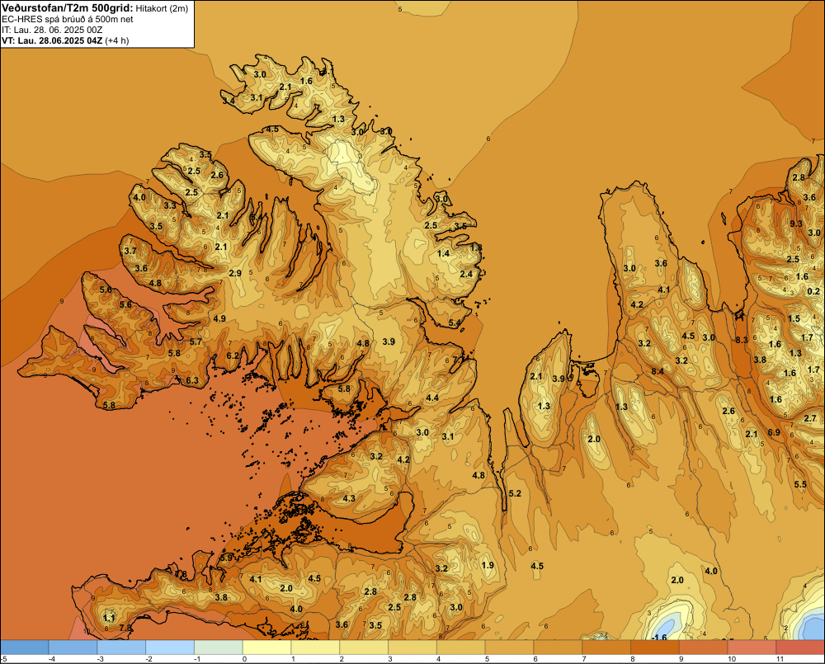Click the '4.4' temperature value on the map

432,398
